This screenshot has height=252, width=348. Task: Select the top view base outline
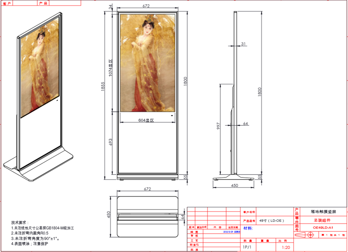(x=148, y=217)
